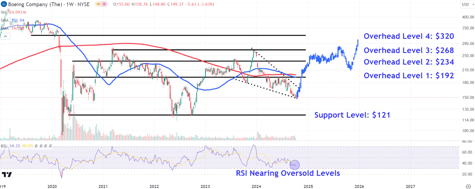The image size is (475, 189).
Task: Click the TradingView logo
Action: [x=7, y=174]
